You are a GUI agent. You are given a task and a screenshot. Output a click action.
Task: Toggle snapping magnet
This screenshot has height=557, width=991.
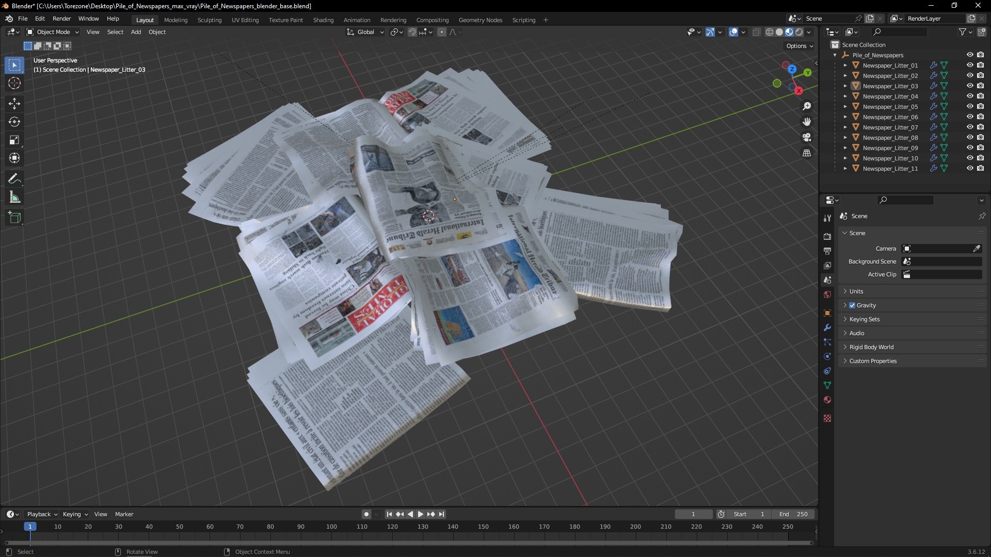pyautogui.click(x=412, y=32)
